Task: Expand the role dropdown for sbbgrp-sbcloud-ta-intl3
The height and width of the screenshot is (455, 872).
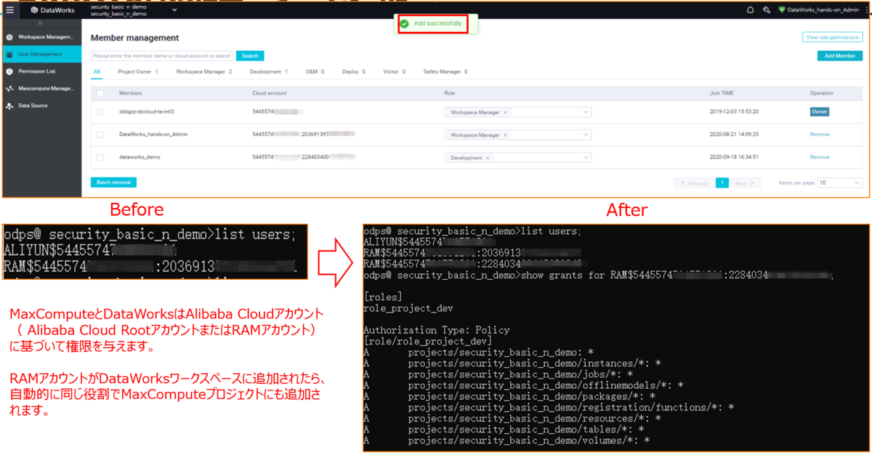Action: pyautogui.click(x=586, y=112)
